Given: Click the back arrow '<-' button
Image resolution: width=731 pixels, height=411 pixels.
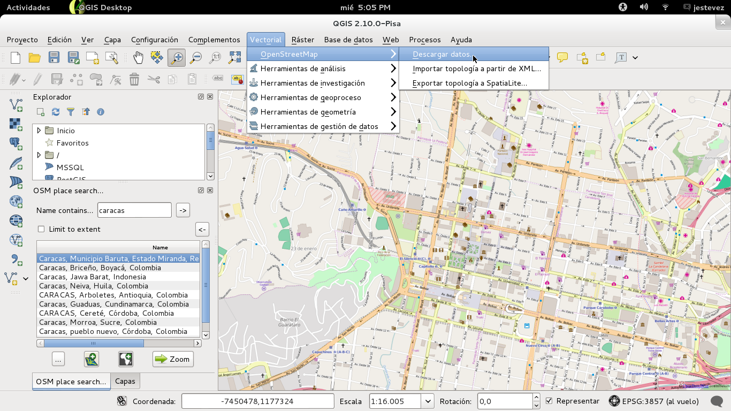Looking at the screenshot, I should [202, 229].
